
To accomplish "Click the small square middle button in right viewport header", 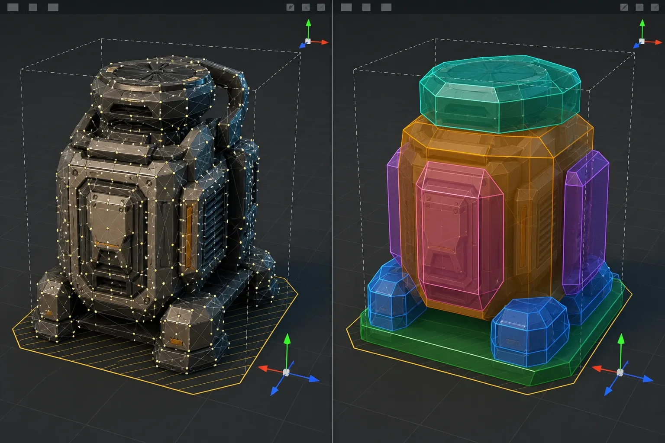I will [x=366, y=7].
